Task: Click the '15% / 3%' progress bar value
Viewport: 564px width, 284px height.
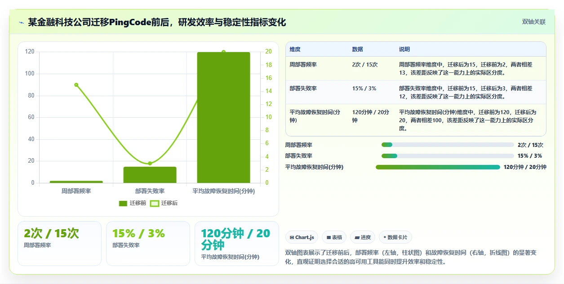Action: (x=530, y=156)
